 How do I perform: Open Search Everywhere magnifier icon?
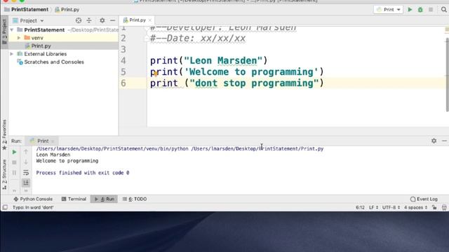pyautogui.click(x=443, y=10)
